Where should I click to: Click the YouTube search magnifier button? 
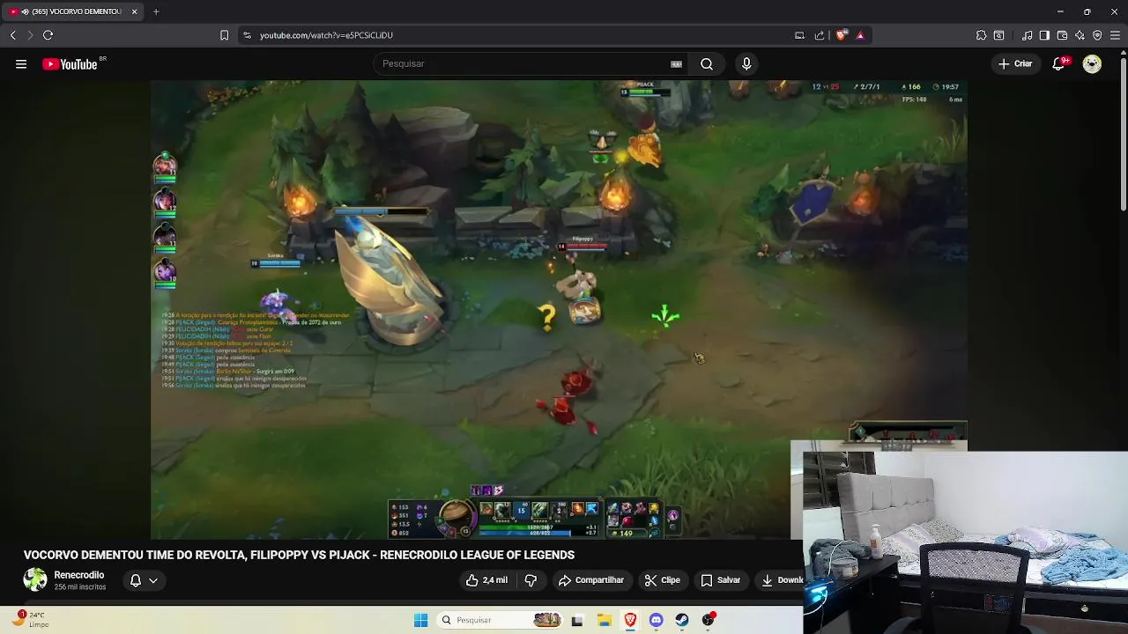(706, 63)
